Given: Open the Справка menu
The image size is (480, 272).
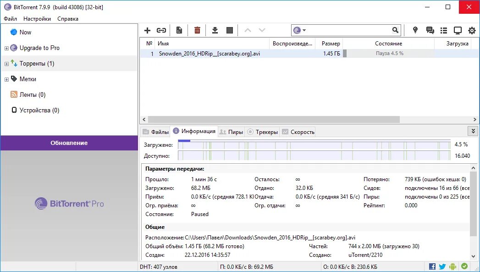Looking at the screenshot, I should [68, 19].
